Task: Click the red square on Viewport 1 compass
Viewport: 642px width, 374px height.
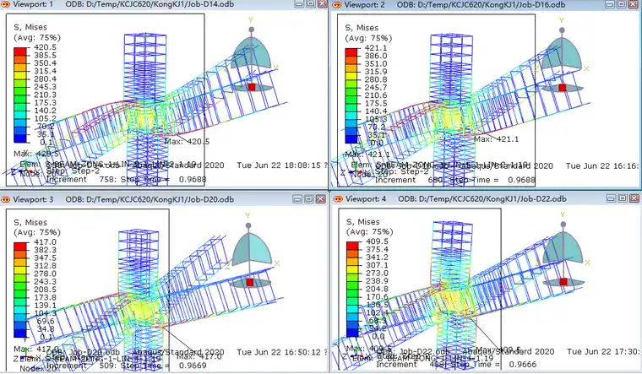Action: (x=252, y=87)
